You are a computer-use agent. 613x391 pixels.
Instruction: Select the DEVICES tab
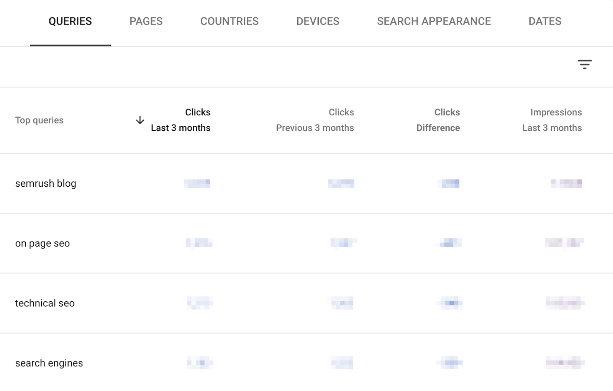pos(318,21)
